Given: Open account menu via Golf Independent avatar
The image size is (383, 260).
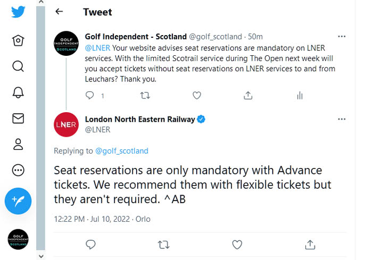Looking at the screenshot, I should click(x=18, y=239).
